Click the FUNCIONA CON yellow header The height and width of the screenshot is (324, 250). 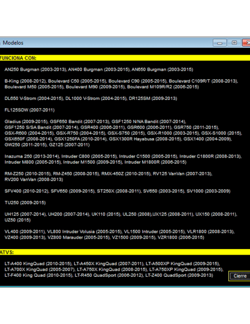125,58
